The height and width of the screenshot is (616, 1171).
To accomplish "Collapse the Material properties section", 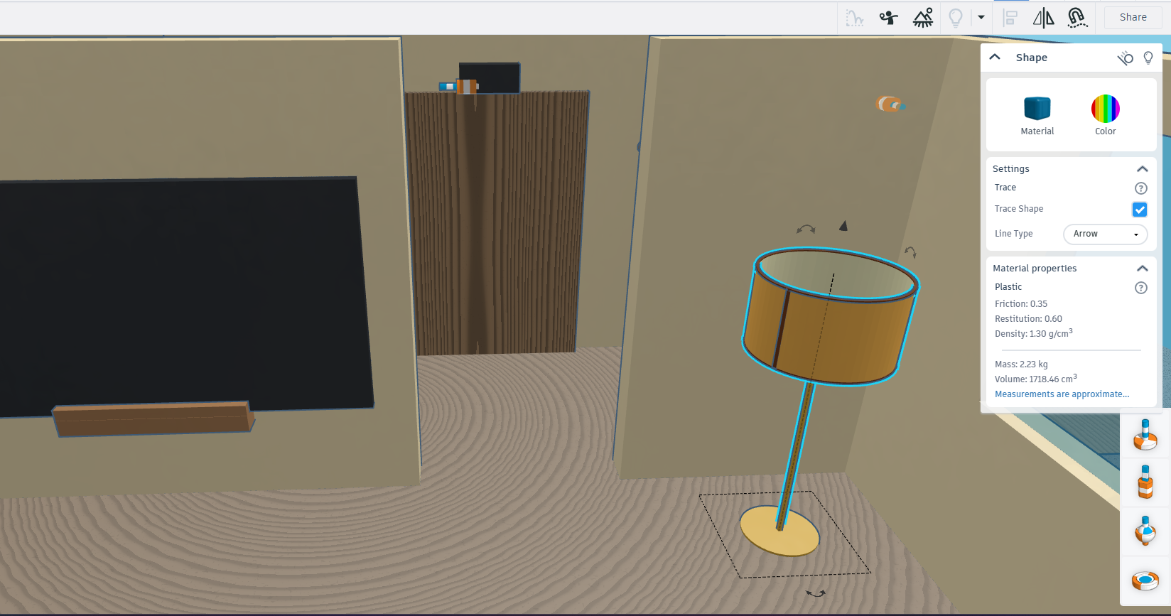I will tap(1143, 269).
